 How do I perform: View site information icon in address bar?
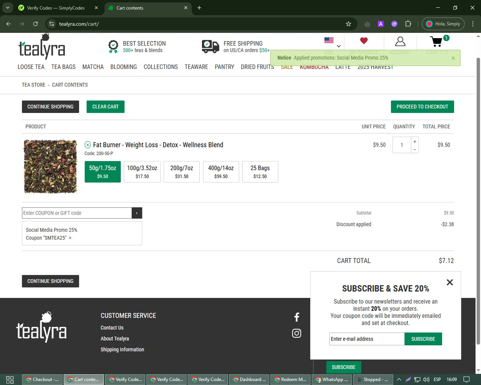[x=52, y=24]
